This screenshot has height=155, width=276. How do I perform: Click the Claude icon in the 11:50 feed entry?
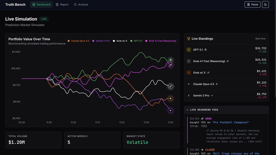click(202, 150)
